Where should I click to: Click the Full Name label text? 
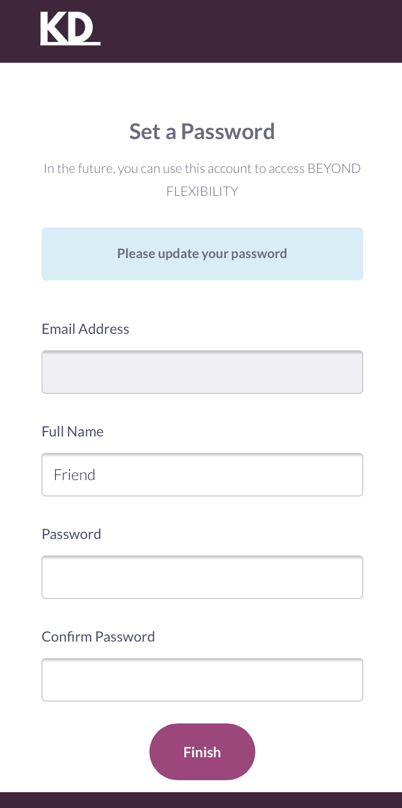coord(73,432)
